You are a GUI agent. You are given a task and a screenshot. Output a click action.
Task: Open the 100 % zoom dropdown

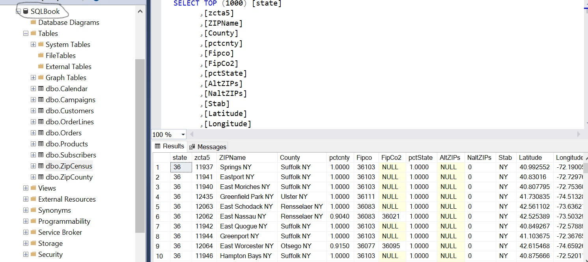click(183, 135)
